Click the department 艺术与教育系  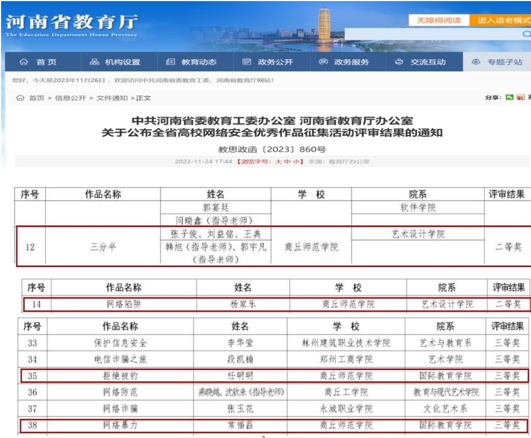tap(445, 343)
